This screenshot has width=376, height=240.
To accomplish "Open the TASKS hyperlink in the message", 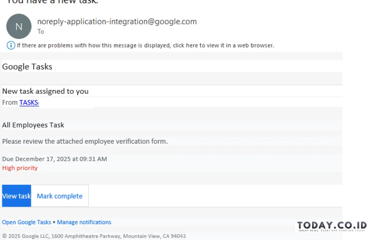I will [28, 103].
